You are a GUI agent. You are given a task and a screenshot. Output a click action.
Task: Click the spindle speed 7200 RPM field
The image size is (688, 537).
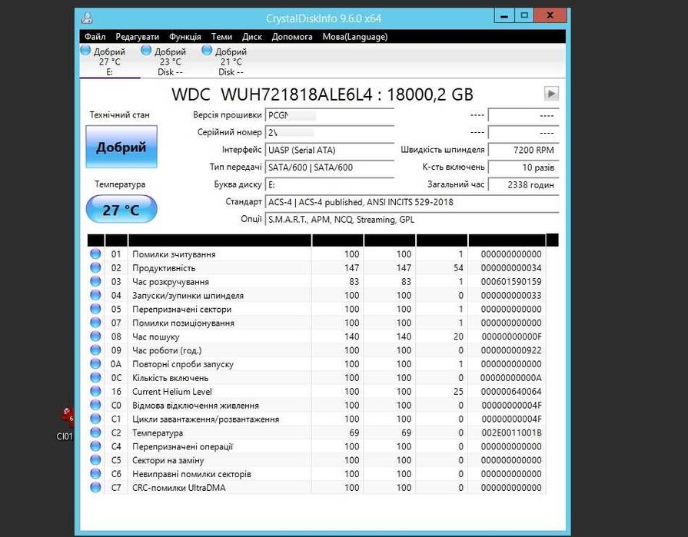point(523,150)
